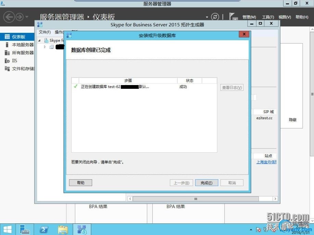Click the horizontal scrollbar left arrow
314x235 pixels.
[130, 199]
